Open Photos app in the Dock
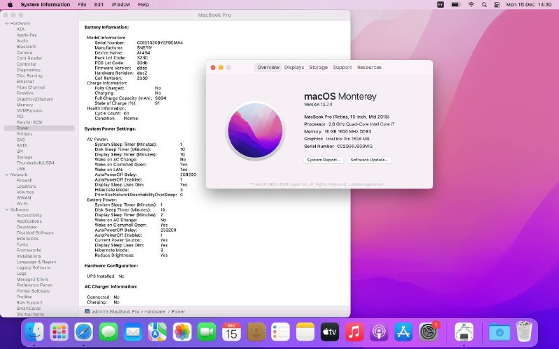 (182, 332)
